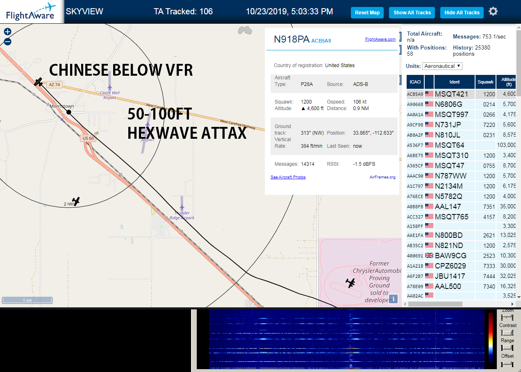The height and width of the screenshot is (372, 521).
Task: Click the AZ 74 road shield
Action: pos(54,85)
